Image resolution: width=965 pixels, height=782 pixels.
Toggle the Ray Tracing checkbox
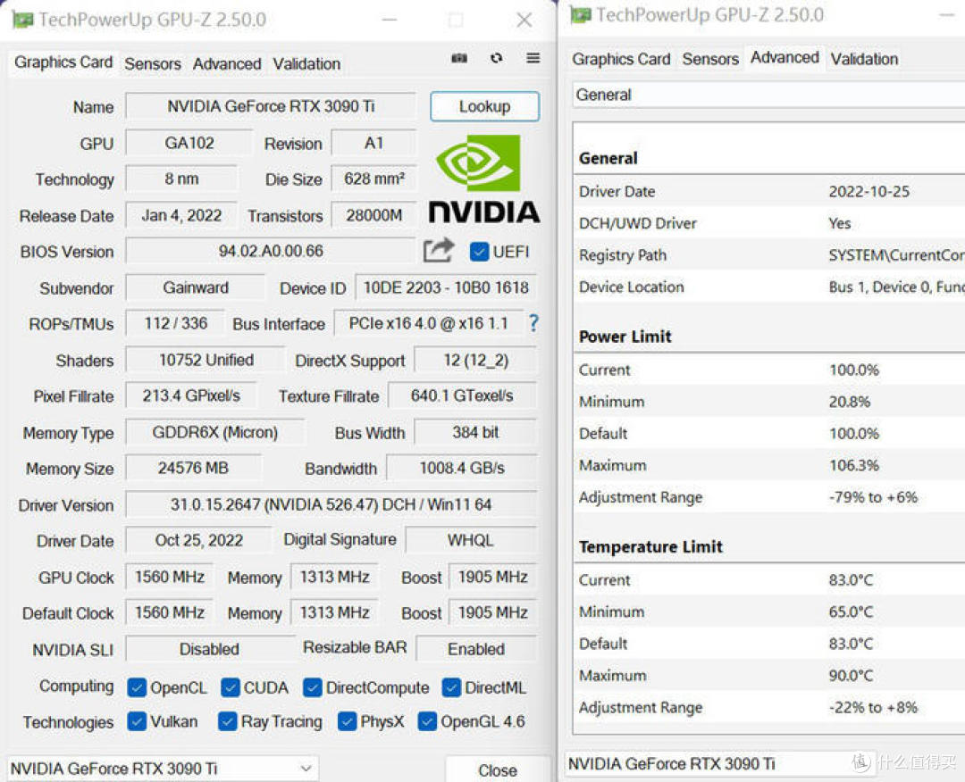(x=227, y=721)
